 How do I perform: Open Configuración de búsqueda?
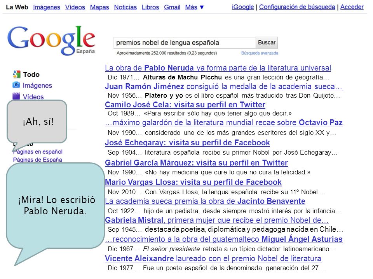pyautogui.click(x=297, y=7)
